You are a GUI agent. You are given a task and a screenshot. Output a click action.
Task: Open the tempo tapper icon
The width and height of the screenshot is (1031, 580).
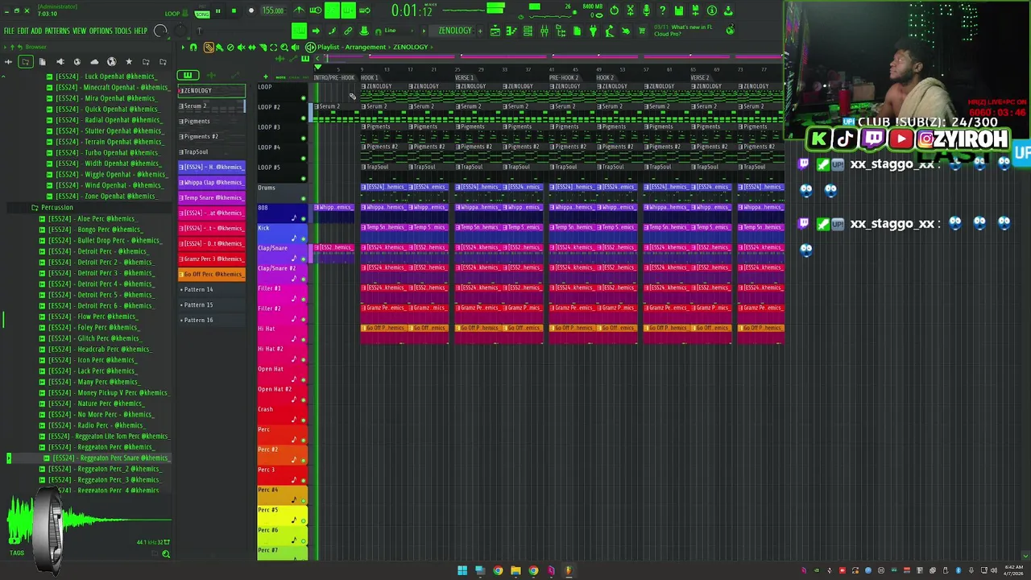coord(609,31)
